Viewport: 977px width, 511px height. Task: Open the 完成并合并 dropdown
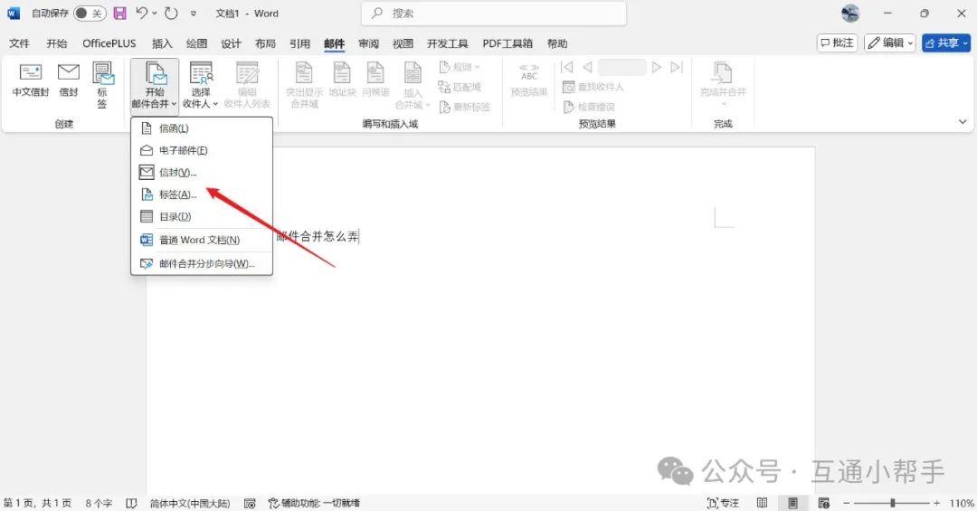coord(723,84)
